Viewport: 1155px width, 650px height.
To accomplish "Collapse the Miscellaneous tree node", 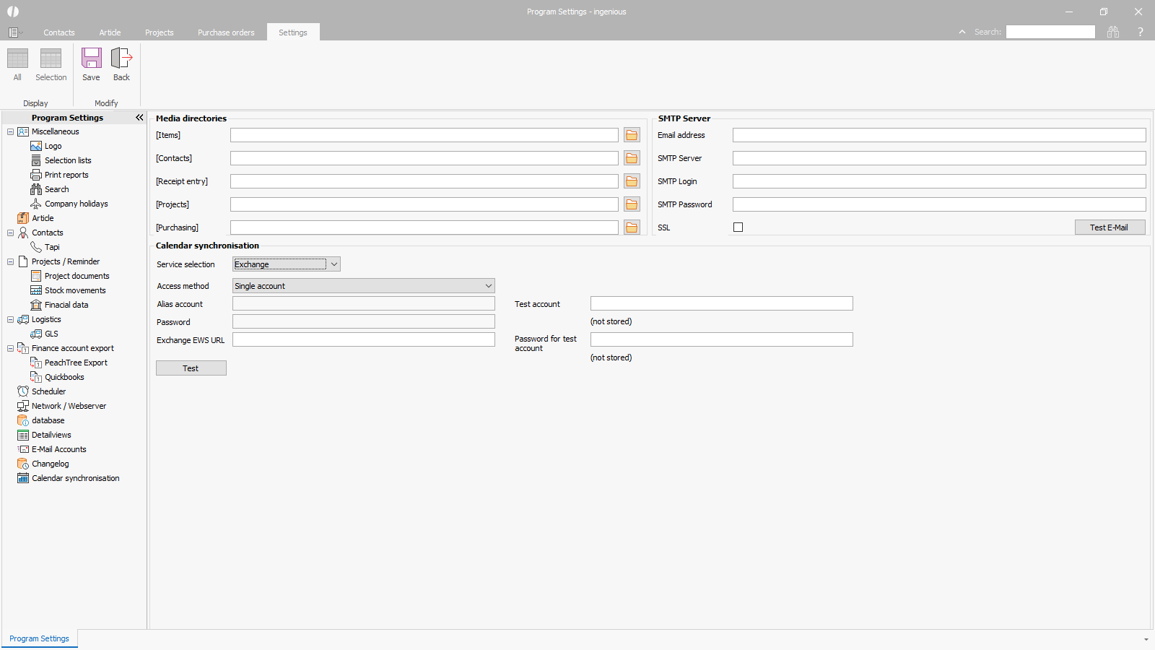I will click(x=10, y=131).
